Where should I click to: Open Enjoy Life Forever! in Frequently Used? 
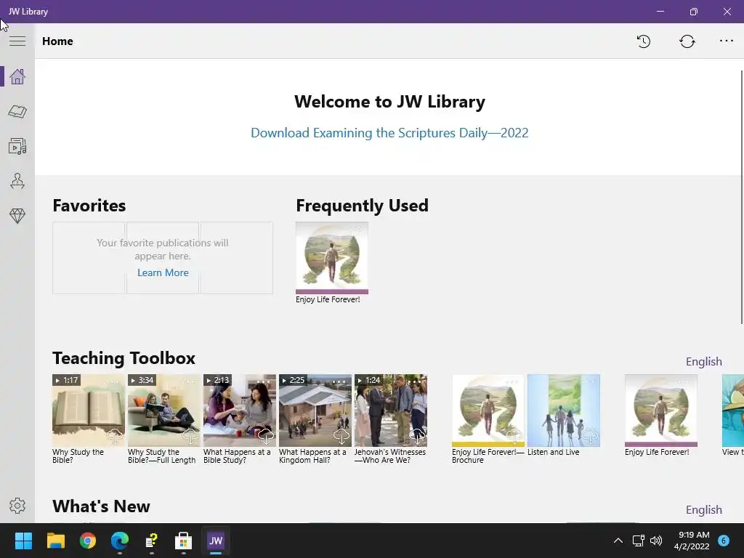point(331,258)
